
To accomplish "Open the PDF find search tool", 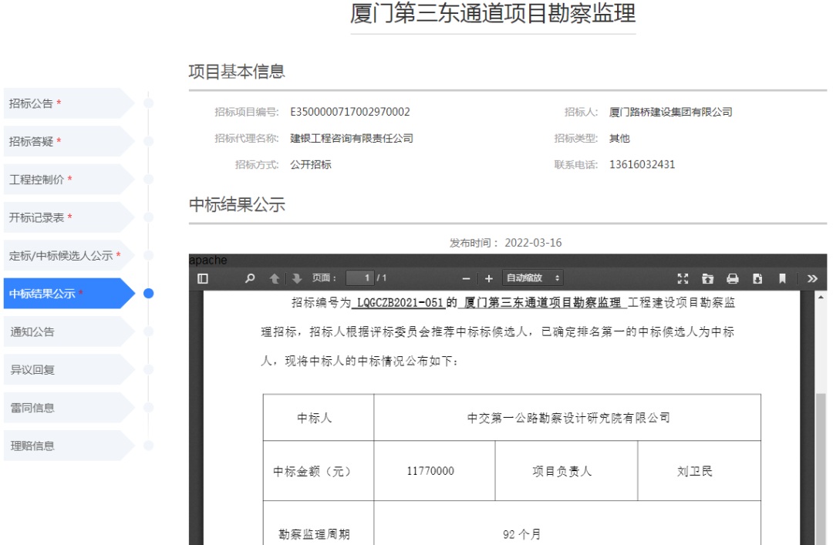I will [250, 278].
